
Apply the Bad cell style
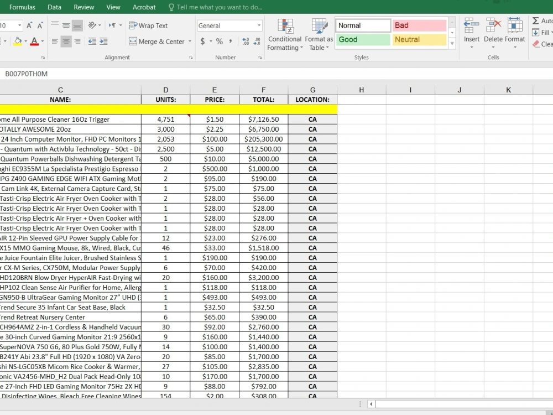pyautogui.click(x=419, y=25)
